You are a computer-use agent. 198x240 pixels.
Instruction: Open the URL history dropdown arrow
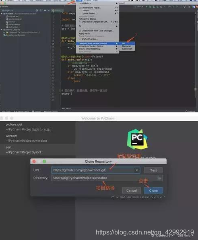(x=137, y=170)
